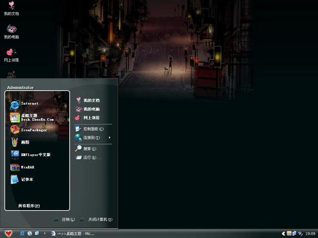Open the 画图 paint program icon
This screenshot has width=318, height=238.
(14, 142)
